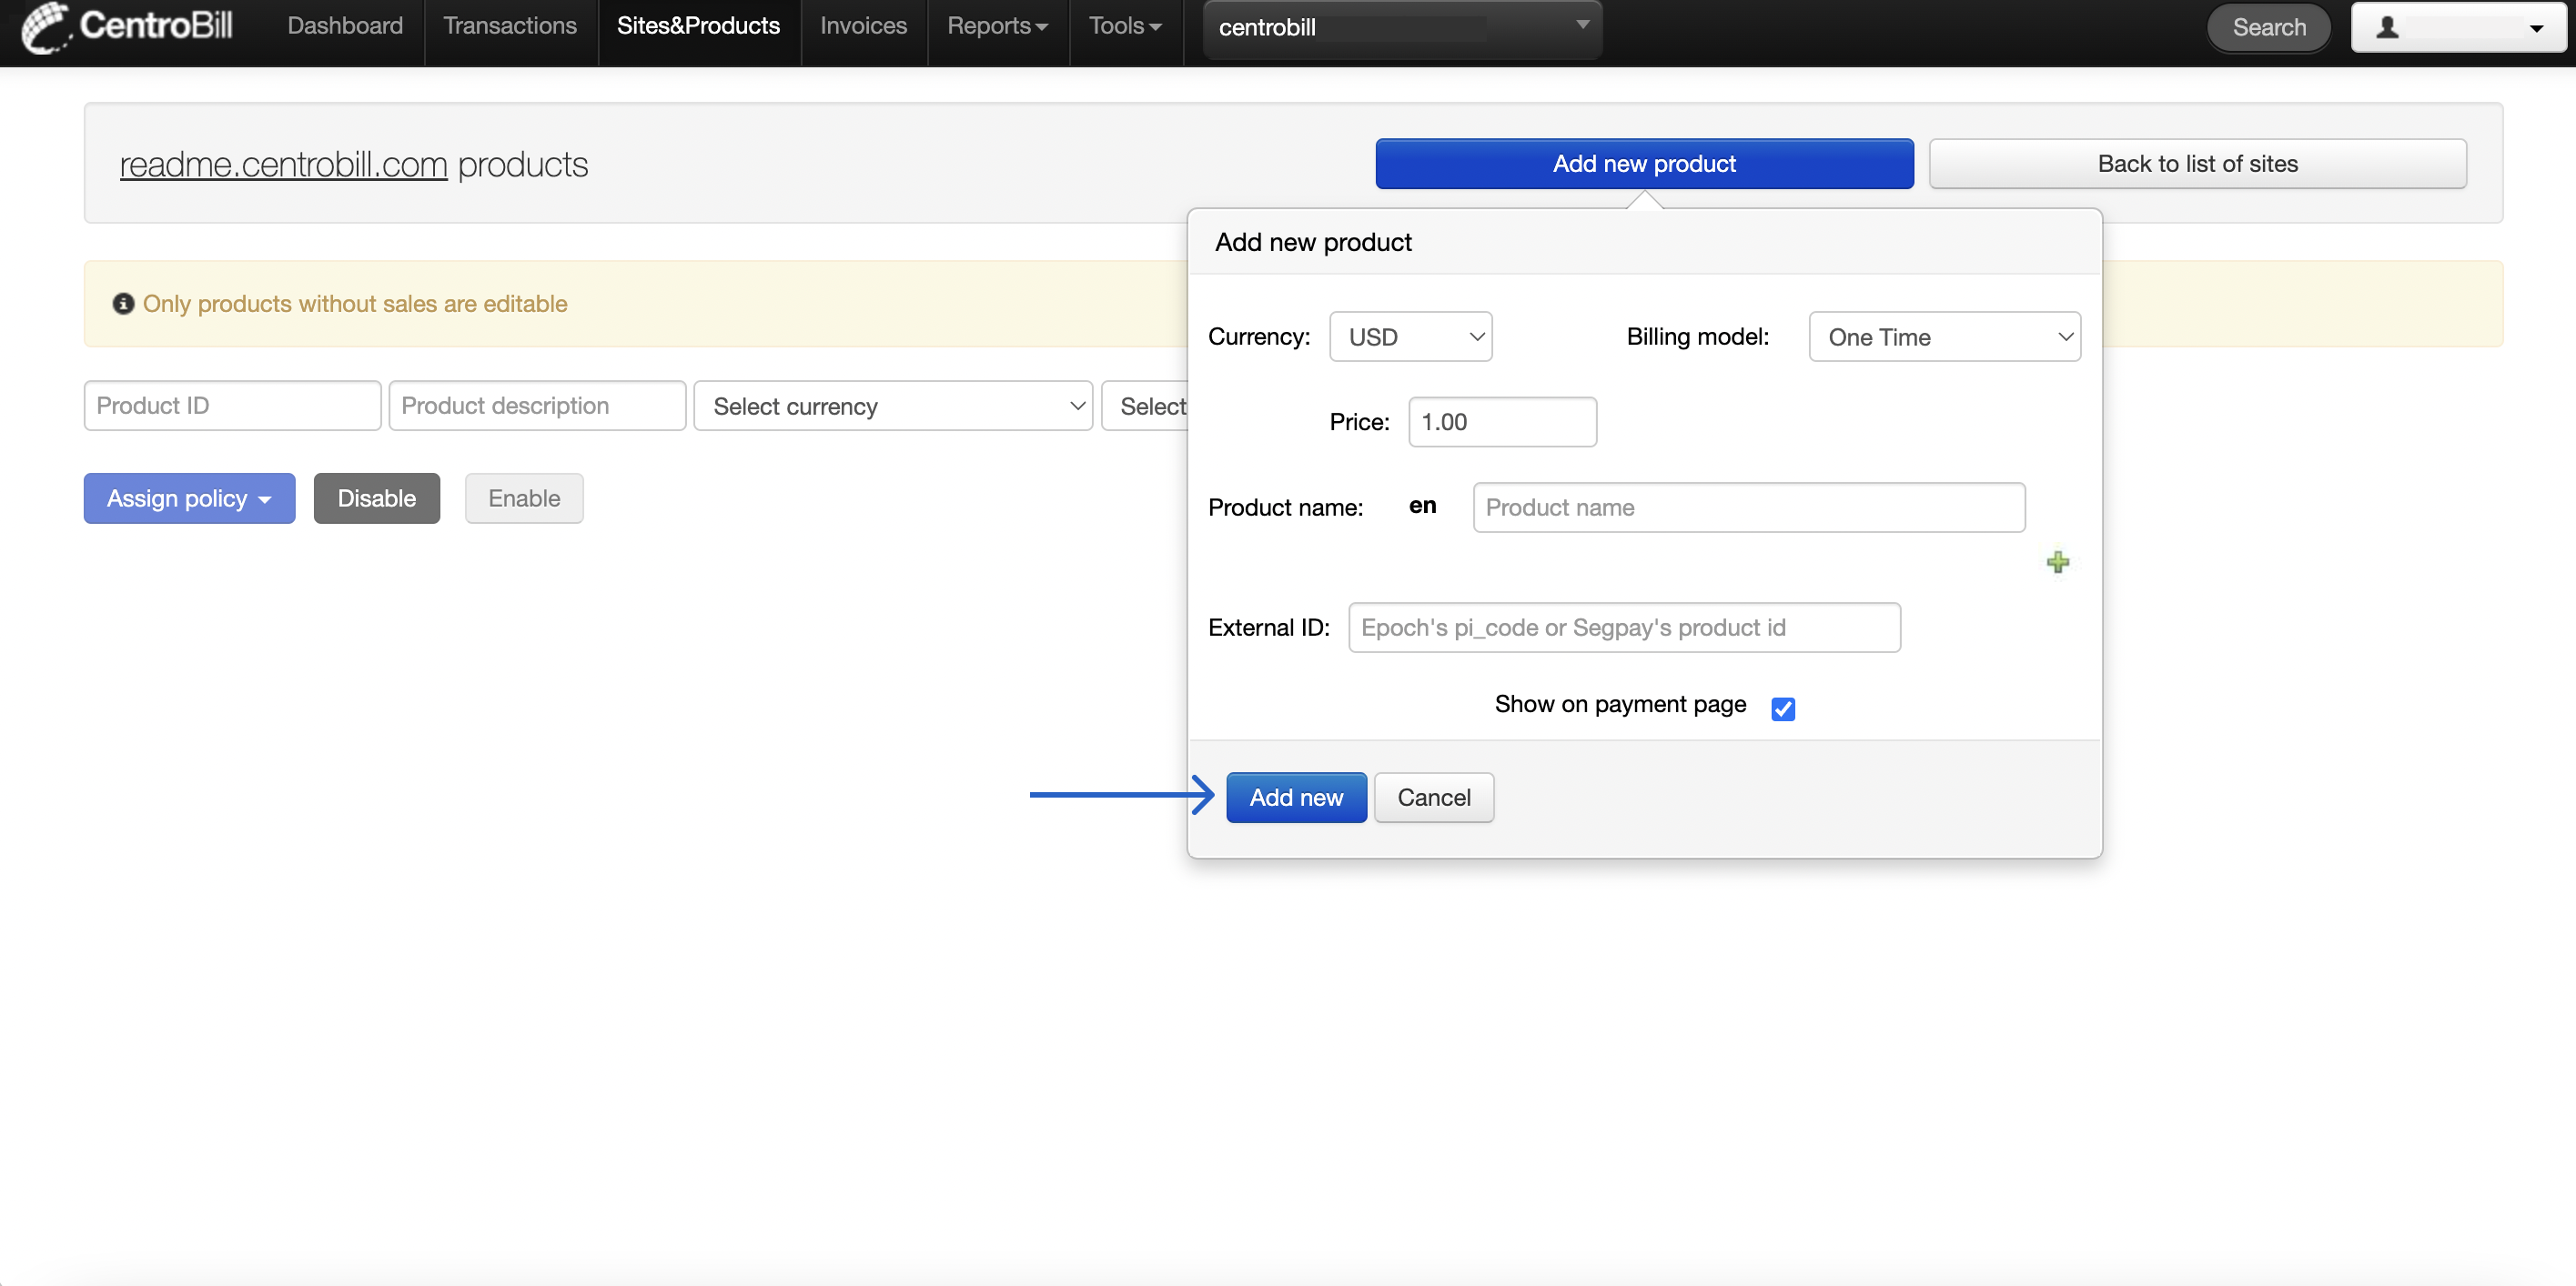Expand the Assign policy dropdown button

click(189, 497)
